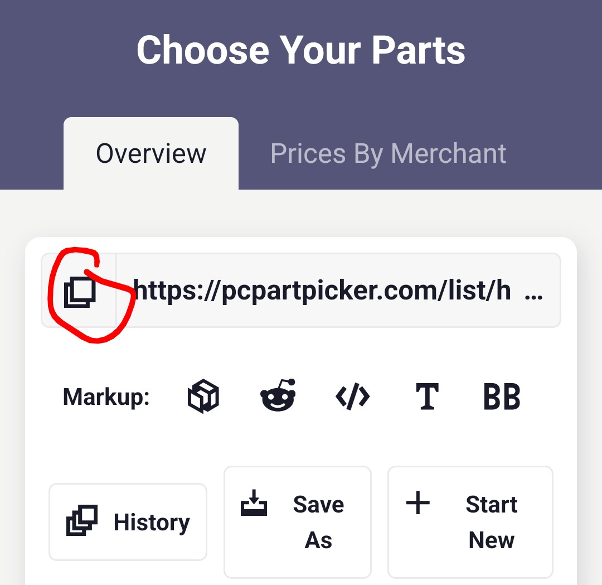Open the Prices By Merchant tab
This screenshot has width=602, height=585.
[388, 154]
